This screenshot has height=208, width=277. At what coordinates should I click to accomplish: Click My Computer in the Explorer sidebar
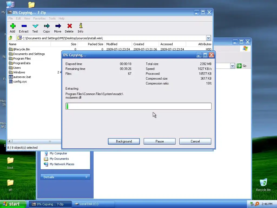point(56,153)
